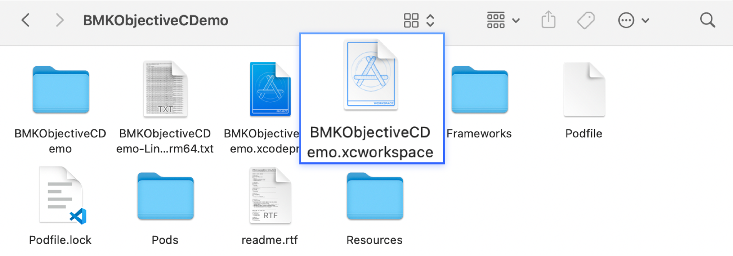Select the readme.rtf document

[x=270, y=196]
